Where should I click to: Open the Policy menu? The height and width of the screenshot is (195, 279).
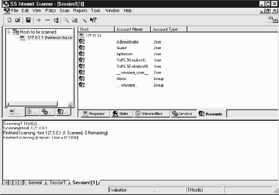[x=50, y=11]
